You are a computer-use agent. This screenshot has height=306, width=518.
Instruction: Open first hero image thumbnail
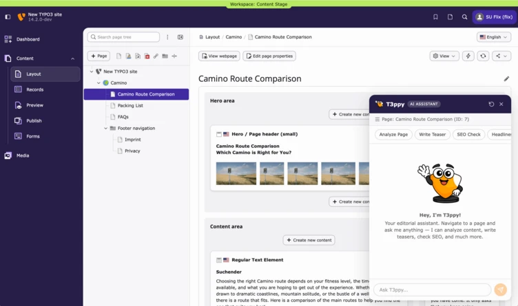[x=236, y=173]
